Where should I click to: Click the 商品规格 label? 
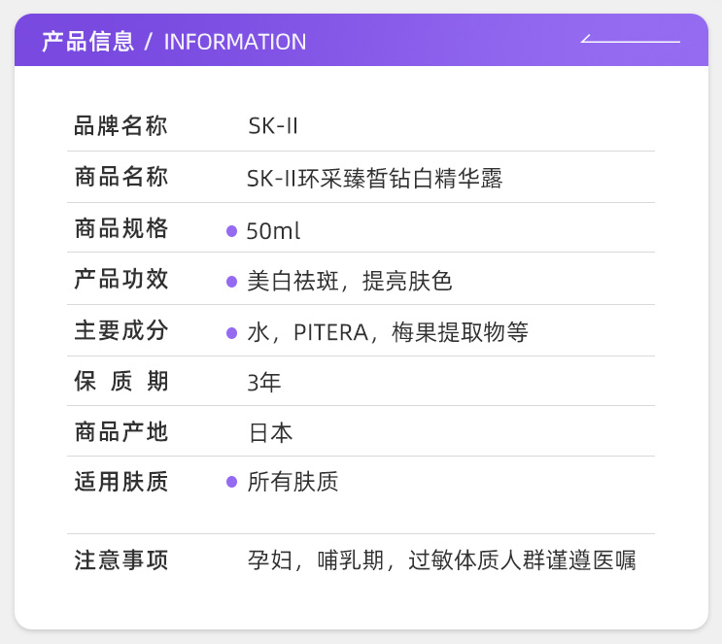[x=121, y=229]
